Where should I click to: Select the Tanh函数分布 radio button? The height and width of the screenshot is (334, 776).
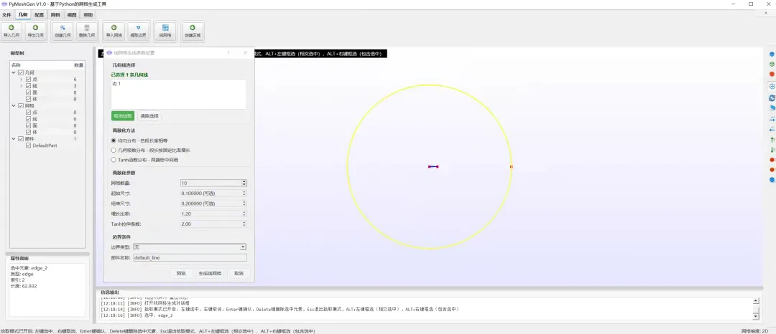(114, 160)
